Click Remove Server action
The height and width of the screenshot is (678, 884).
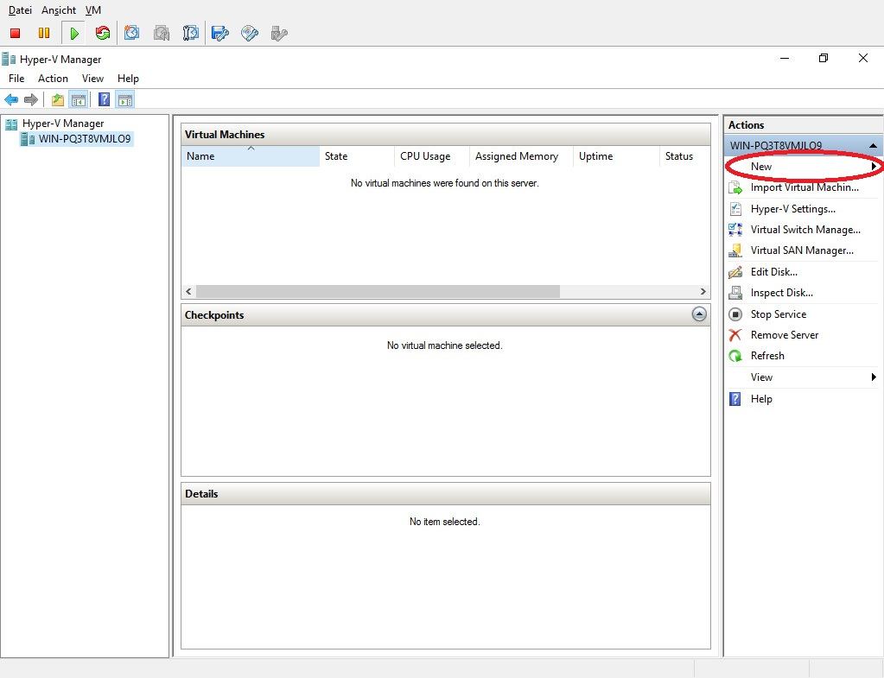pyautogui.click(x=785, y=335)
